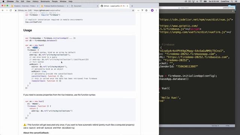Click the Wi-Fi status icon
The height and width of the screenshot is (135, 240).
pos(201,1)
